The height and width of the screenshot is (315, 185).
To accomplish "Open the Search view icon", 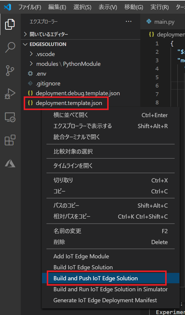I will (x=10, y=47).
